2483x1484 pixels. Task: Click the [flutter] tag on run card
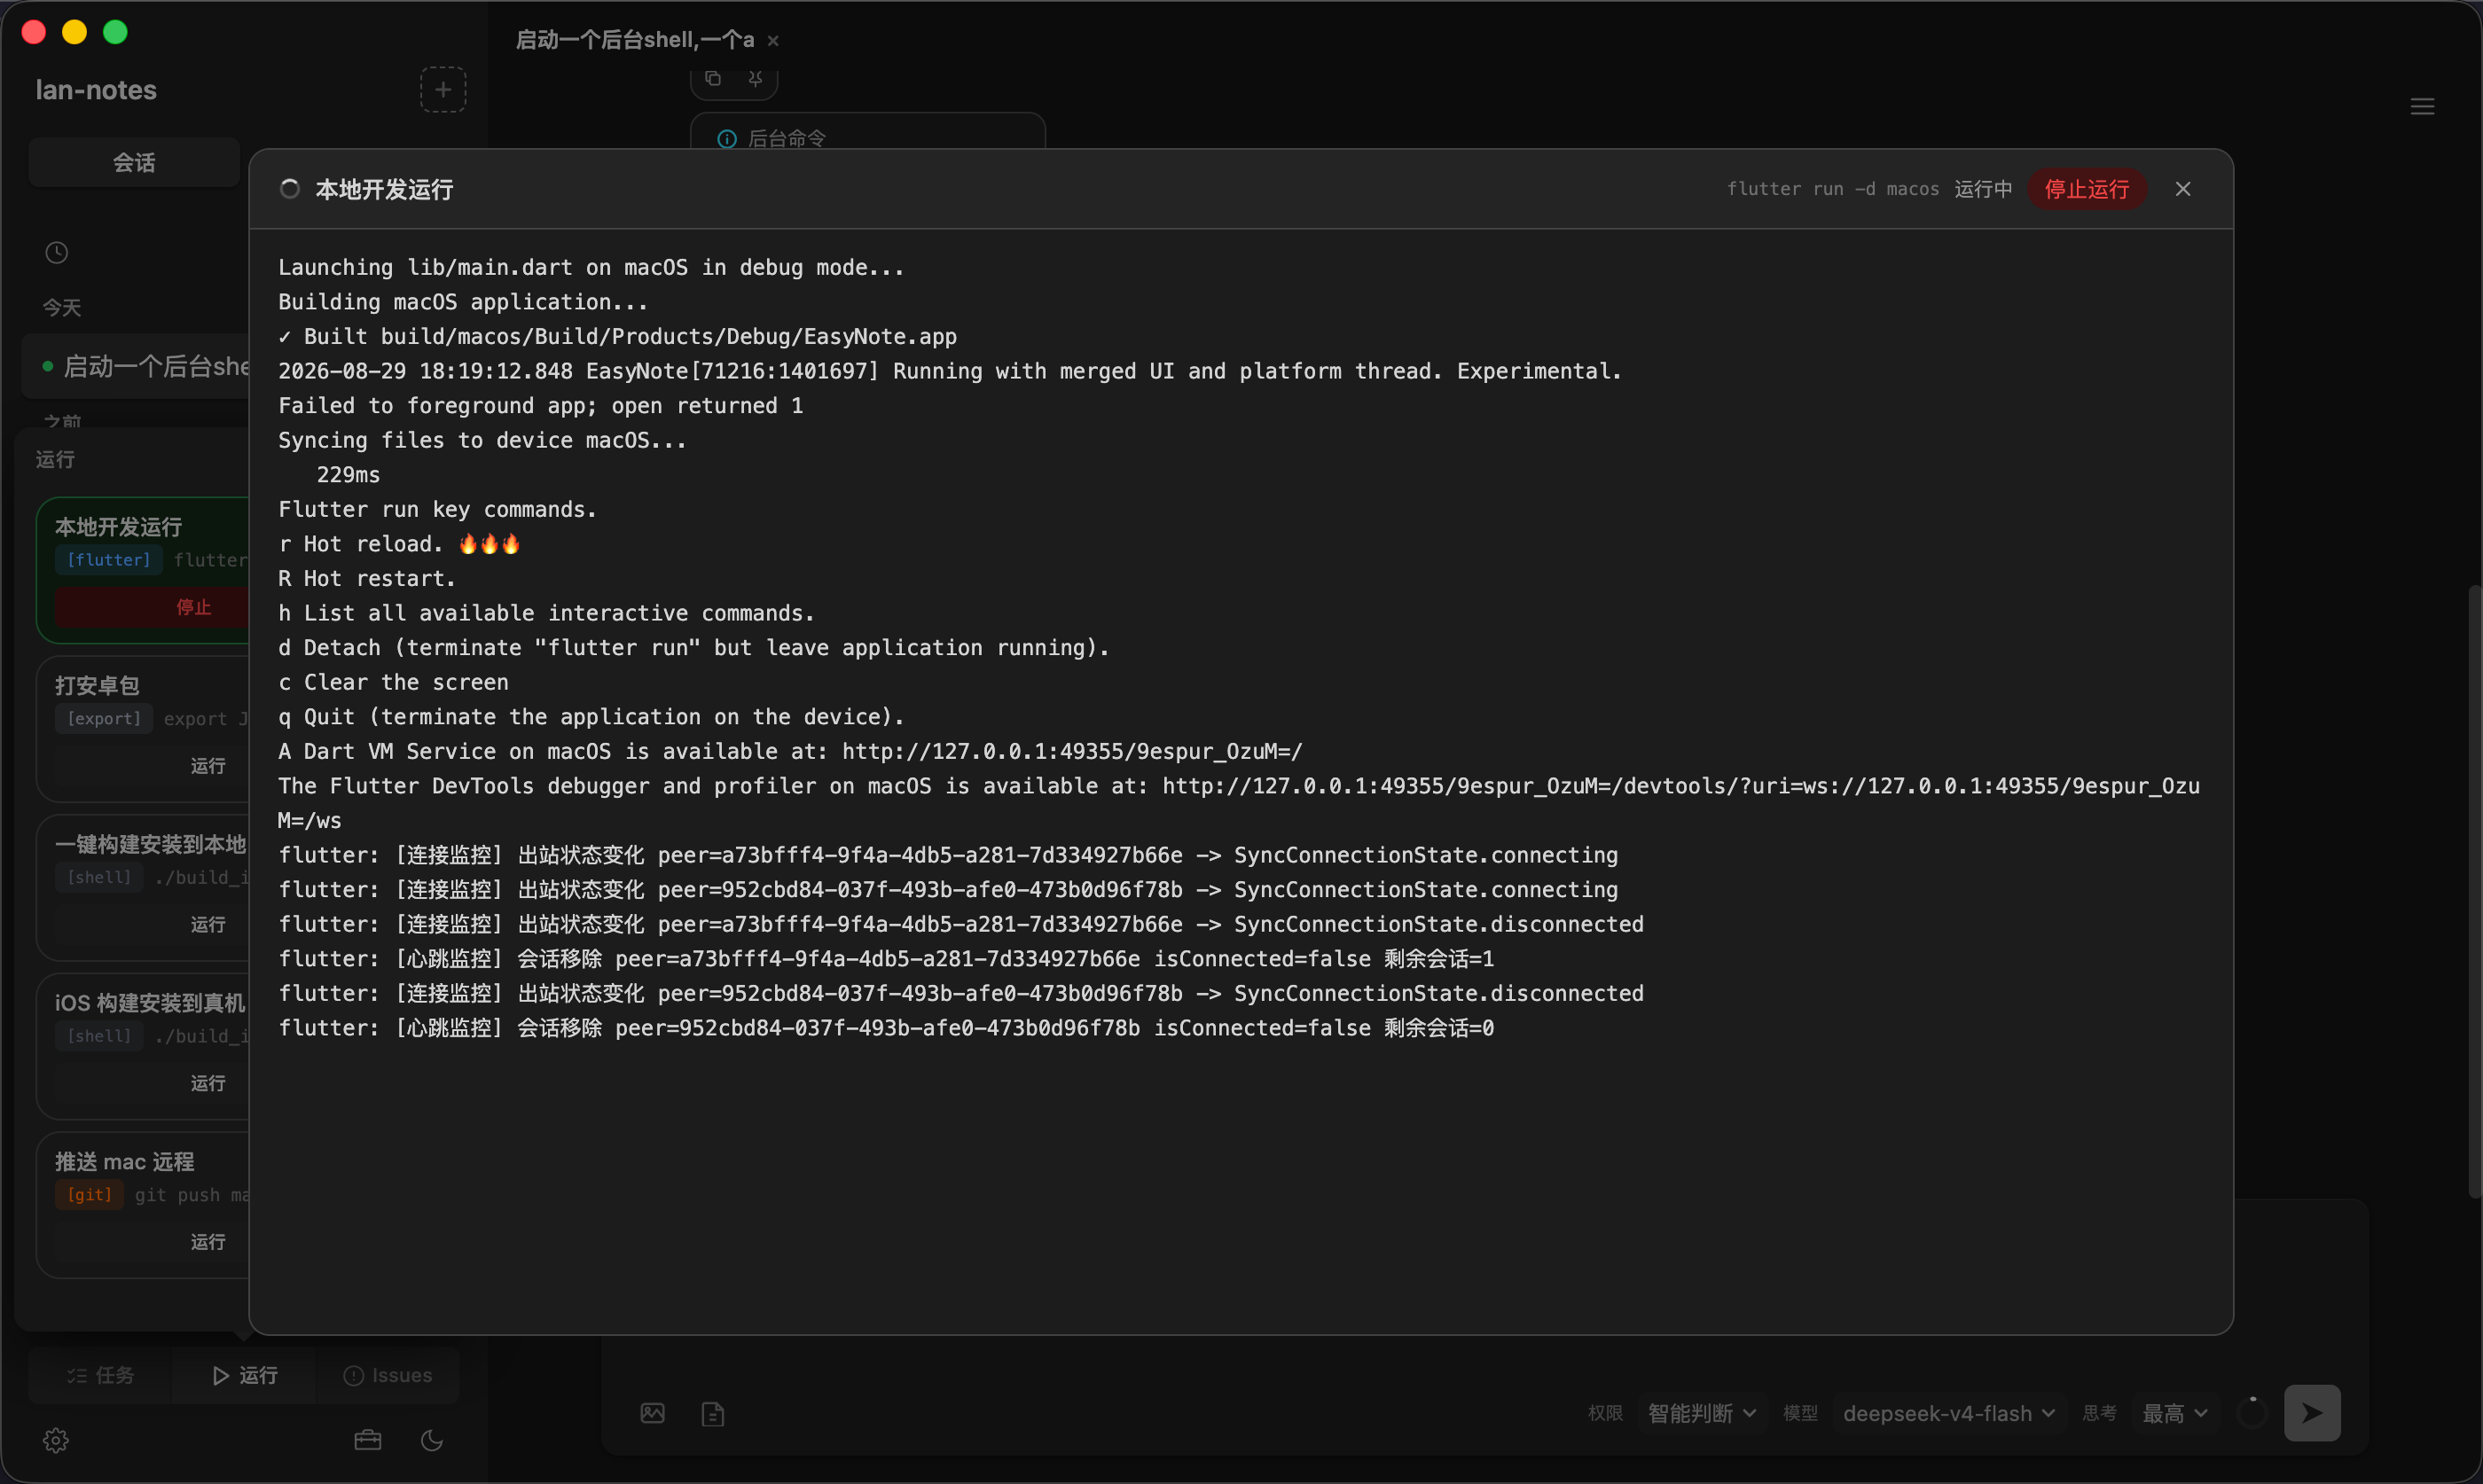click(109, 560)
